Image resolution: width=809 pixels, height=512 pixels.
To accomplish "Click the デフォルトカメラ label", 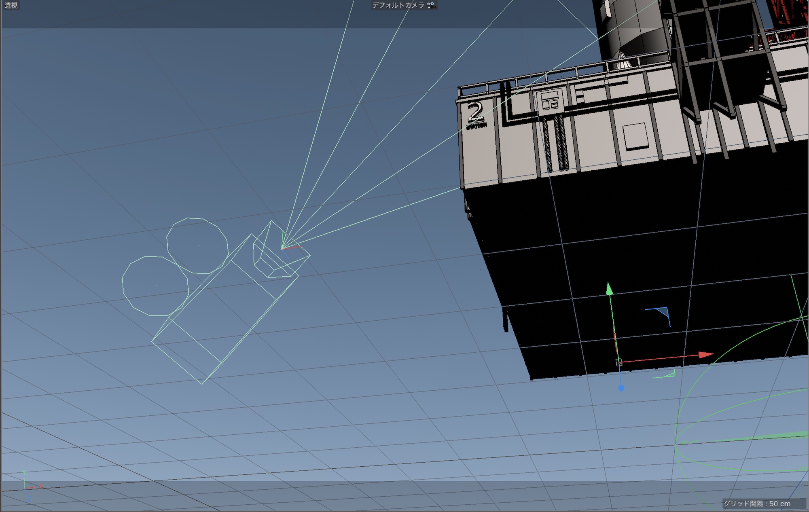I will point(398,5).
